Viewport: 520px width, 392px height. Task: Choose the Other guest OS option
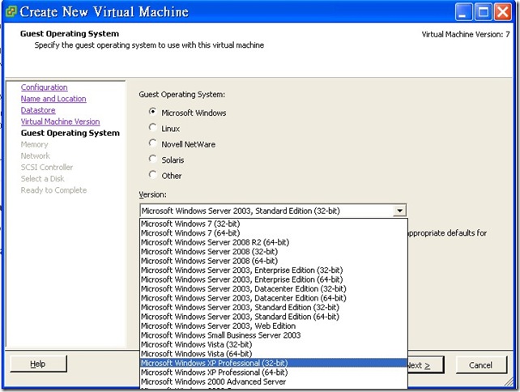point(152,174)
